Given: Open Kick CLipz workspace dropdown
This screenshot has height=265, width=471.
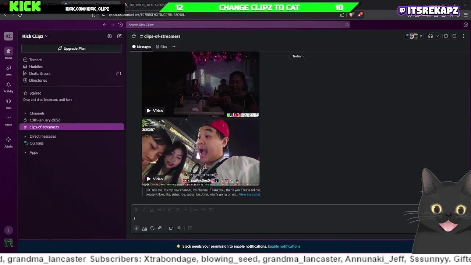Looking at the screenshot, I should 35,36.
